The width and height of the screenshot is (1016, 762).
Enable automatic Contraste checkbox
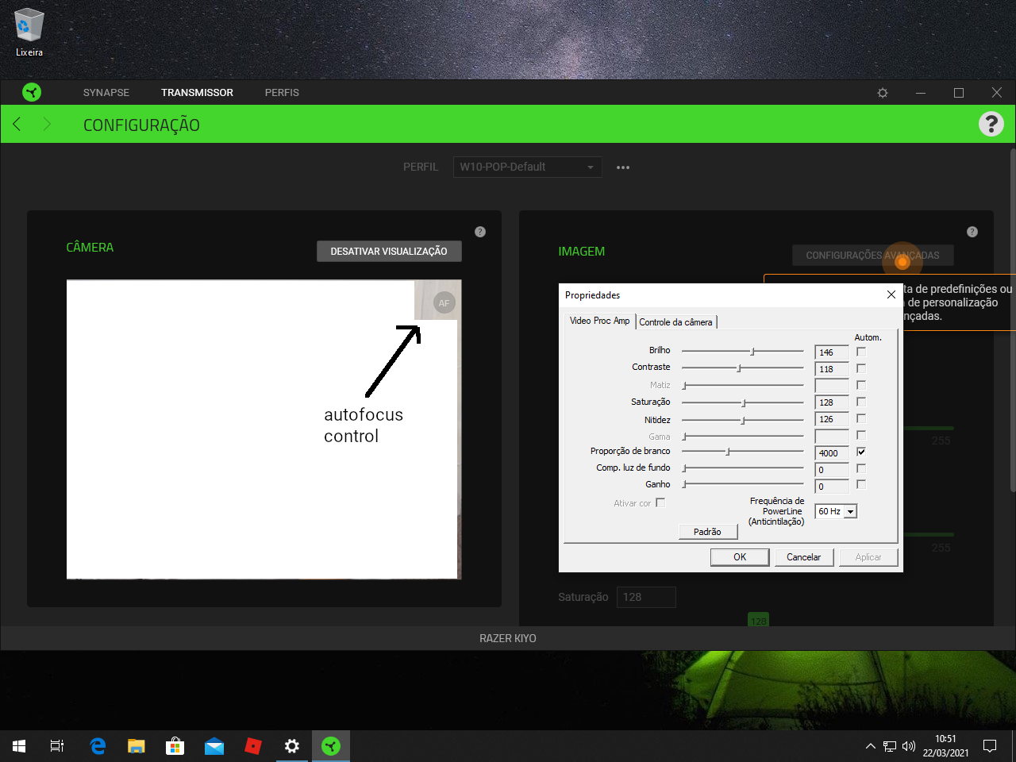coord(861,368)
